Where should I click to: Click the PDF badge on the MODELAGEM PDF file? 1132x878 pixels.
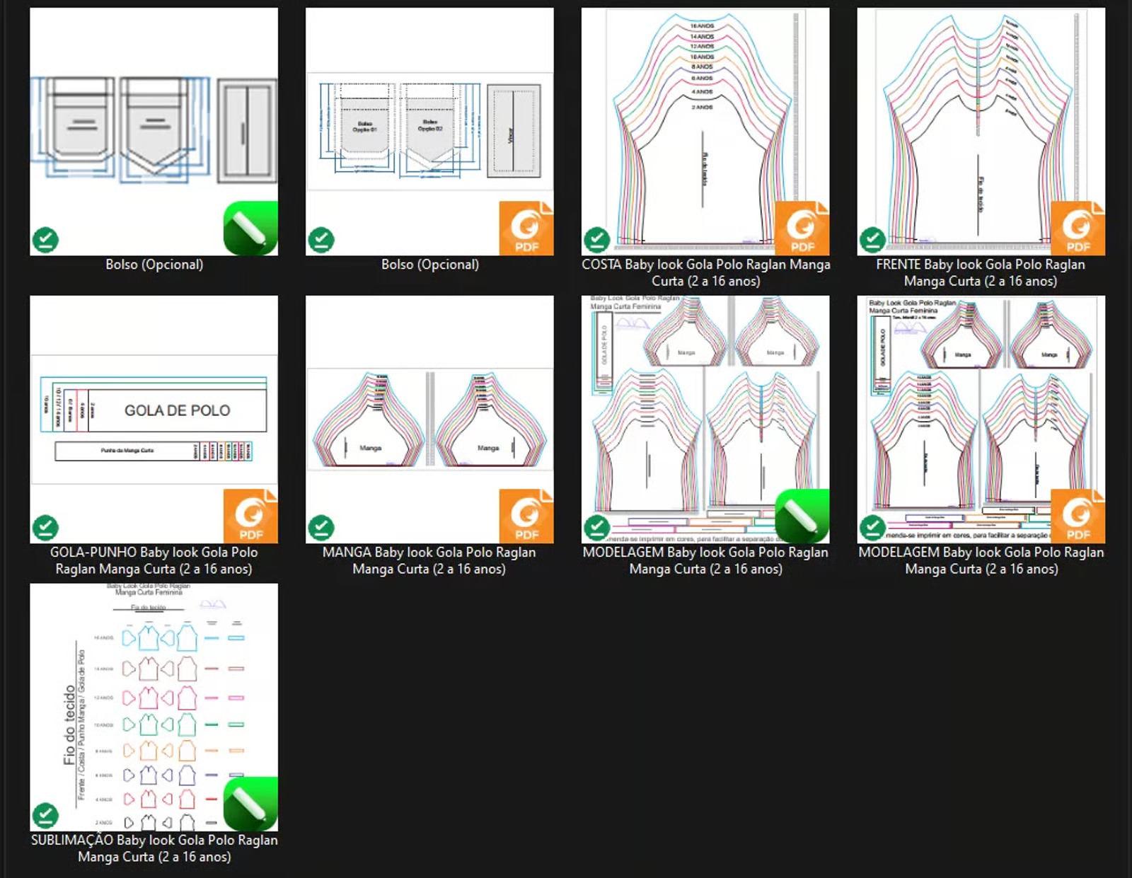[x=1078, y=516]
